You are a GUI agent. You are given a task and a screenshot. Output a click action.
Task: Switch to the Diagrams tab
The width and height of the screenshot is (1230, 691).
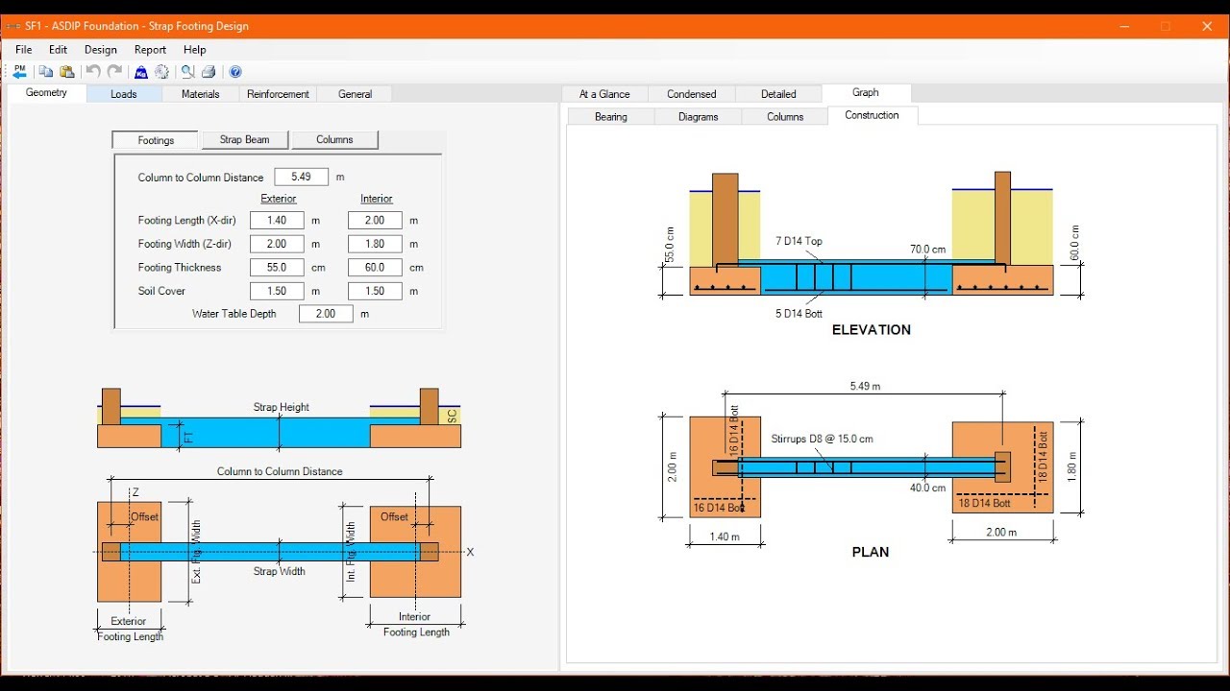click(x=698, y=116)
